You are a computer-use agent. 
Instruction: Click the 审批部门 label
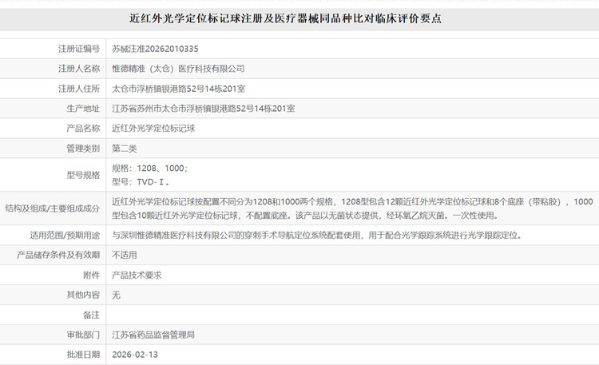(83, 335)
